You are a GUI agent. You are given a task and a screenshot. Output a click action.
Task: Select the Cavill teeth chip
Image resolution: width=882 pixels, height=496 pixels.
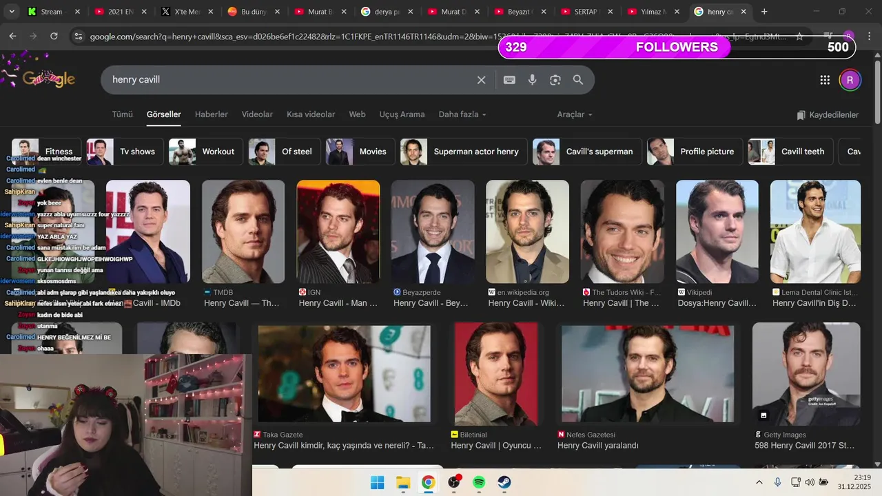click(790, 152)
